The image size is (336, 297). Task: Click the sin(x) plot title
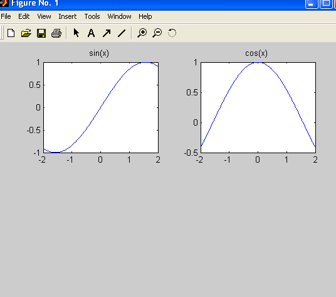point(99,53)
